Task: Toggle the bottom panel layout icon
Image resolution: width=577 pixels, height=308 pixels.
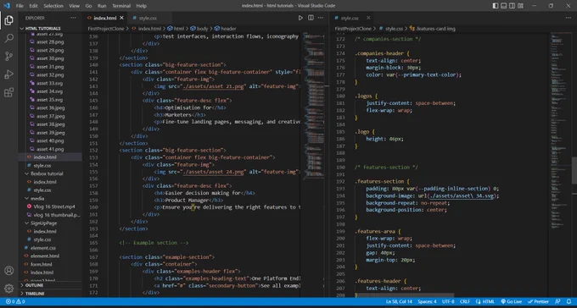Action: click(504, 6)
